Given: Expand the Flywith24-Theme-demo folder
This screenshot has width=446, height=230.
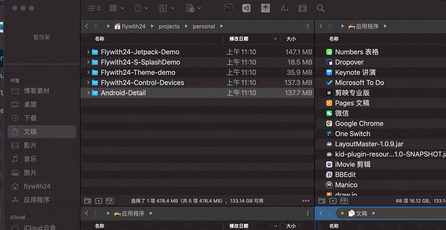Looking at the screenshot, I should (x=89, y=72).
